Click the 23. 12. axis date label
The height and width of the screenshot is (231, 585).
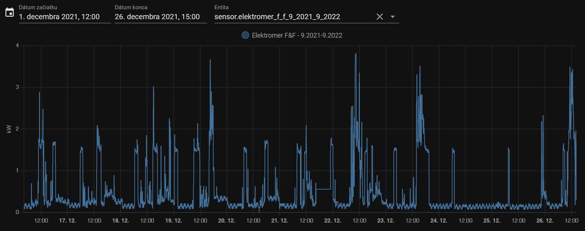click(x=386, y=221)
